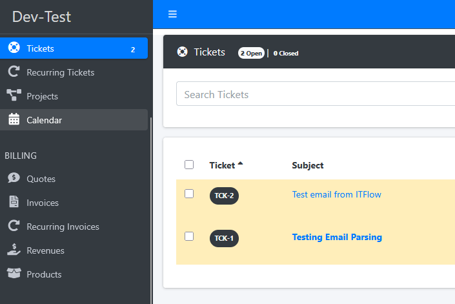The image size is (455, 304).
Task: Click the Subject column header
Action: point(308,165)
